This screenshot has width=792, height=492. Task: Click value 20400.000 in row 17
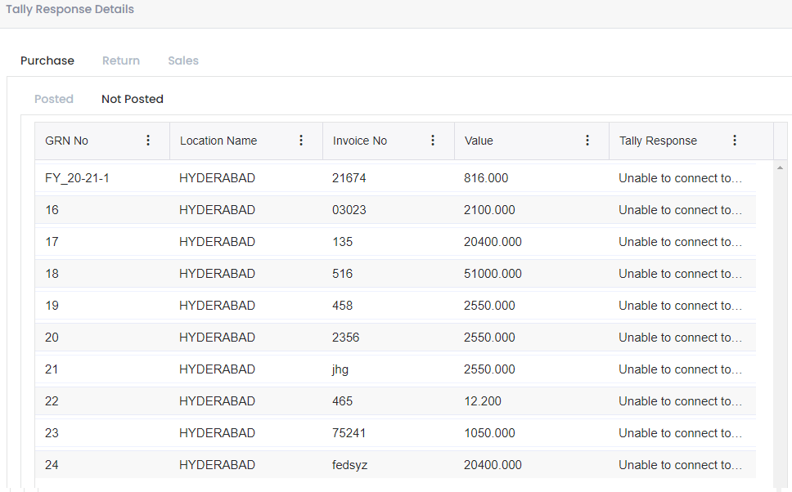pos(493,242)
